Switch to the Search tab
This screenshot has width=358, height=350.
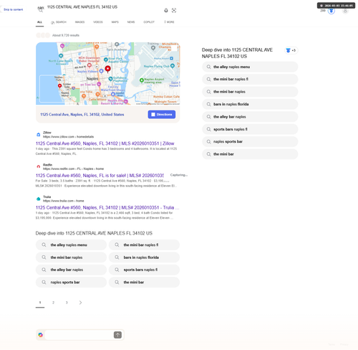pos(59,22)
